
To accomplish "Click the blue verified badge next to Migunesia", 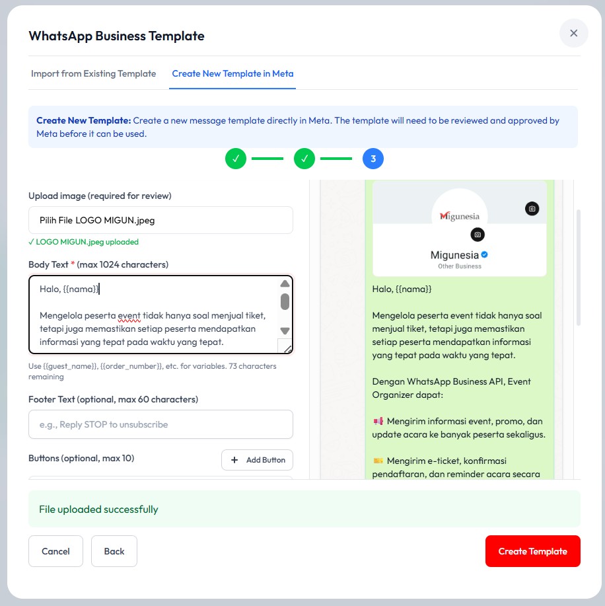I will click(x=485, y=254).
